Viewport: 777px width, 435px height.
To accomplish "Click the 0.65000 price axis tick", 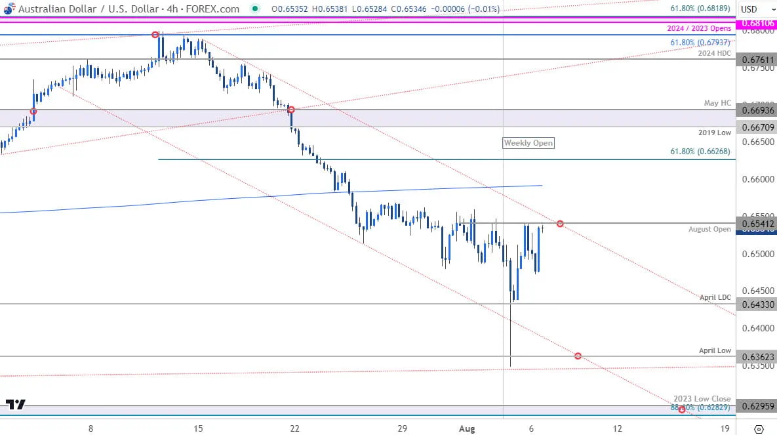I will 758,253.
